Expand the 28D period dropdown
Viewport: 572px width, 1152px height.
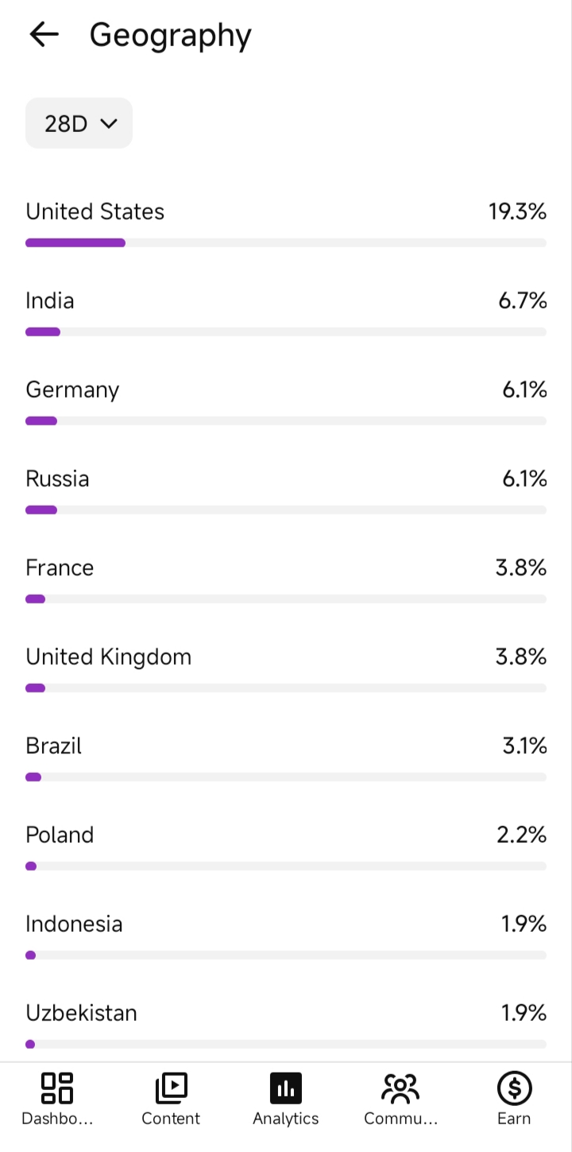[x=79, y=123]
